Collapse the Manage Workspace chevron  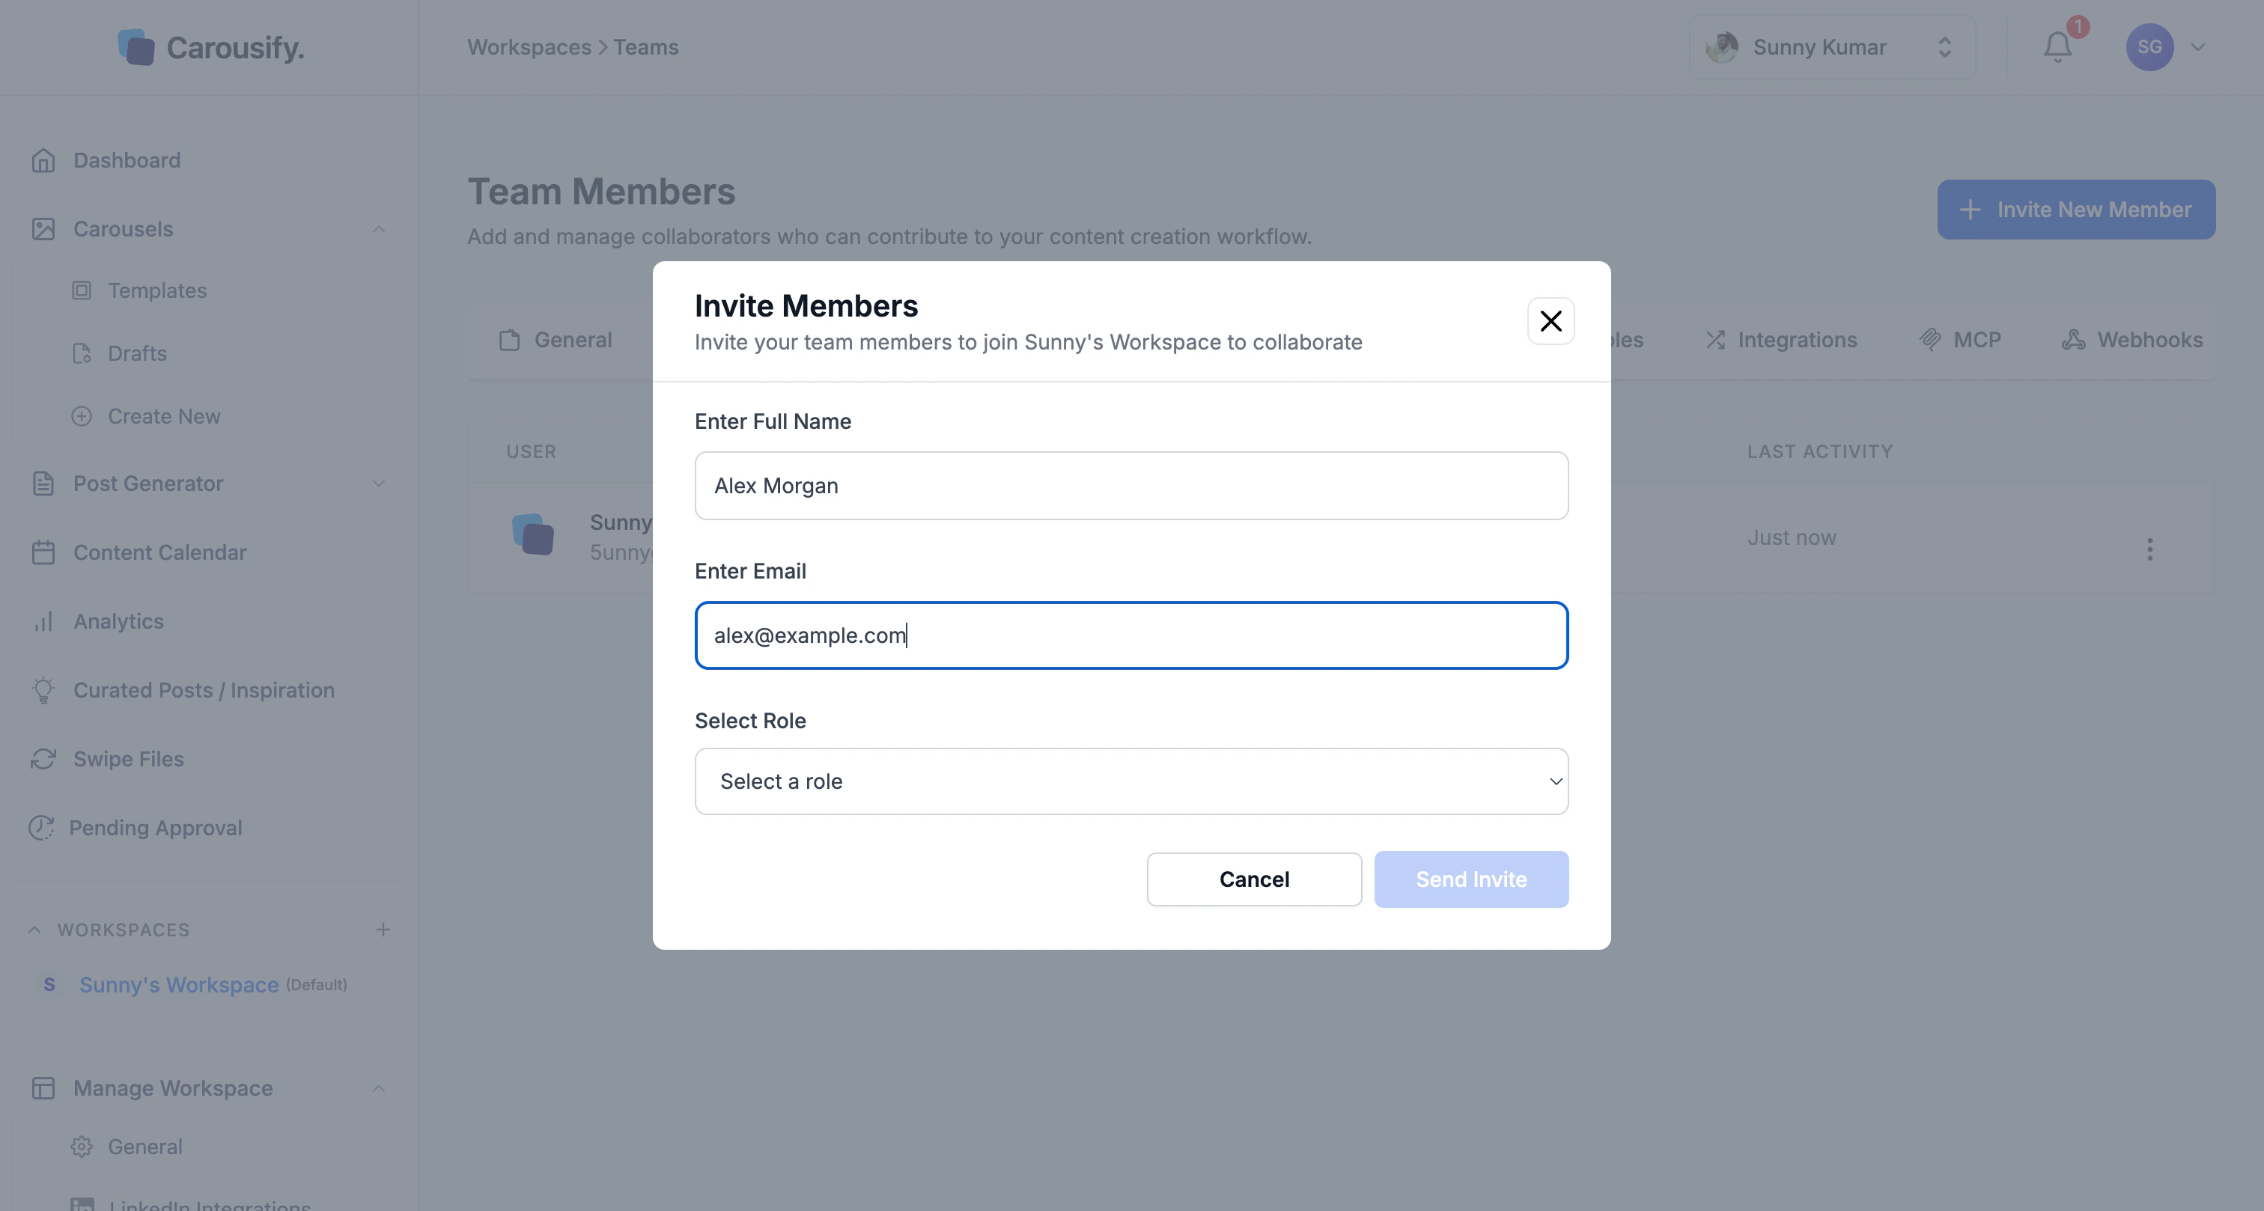[x=379, y=1088]
